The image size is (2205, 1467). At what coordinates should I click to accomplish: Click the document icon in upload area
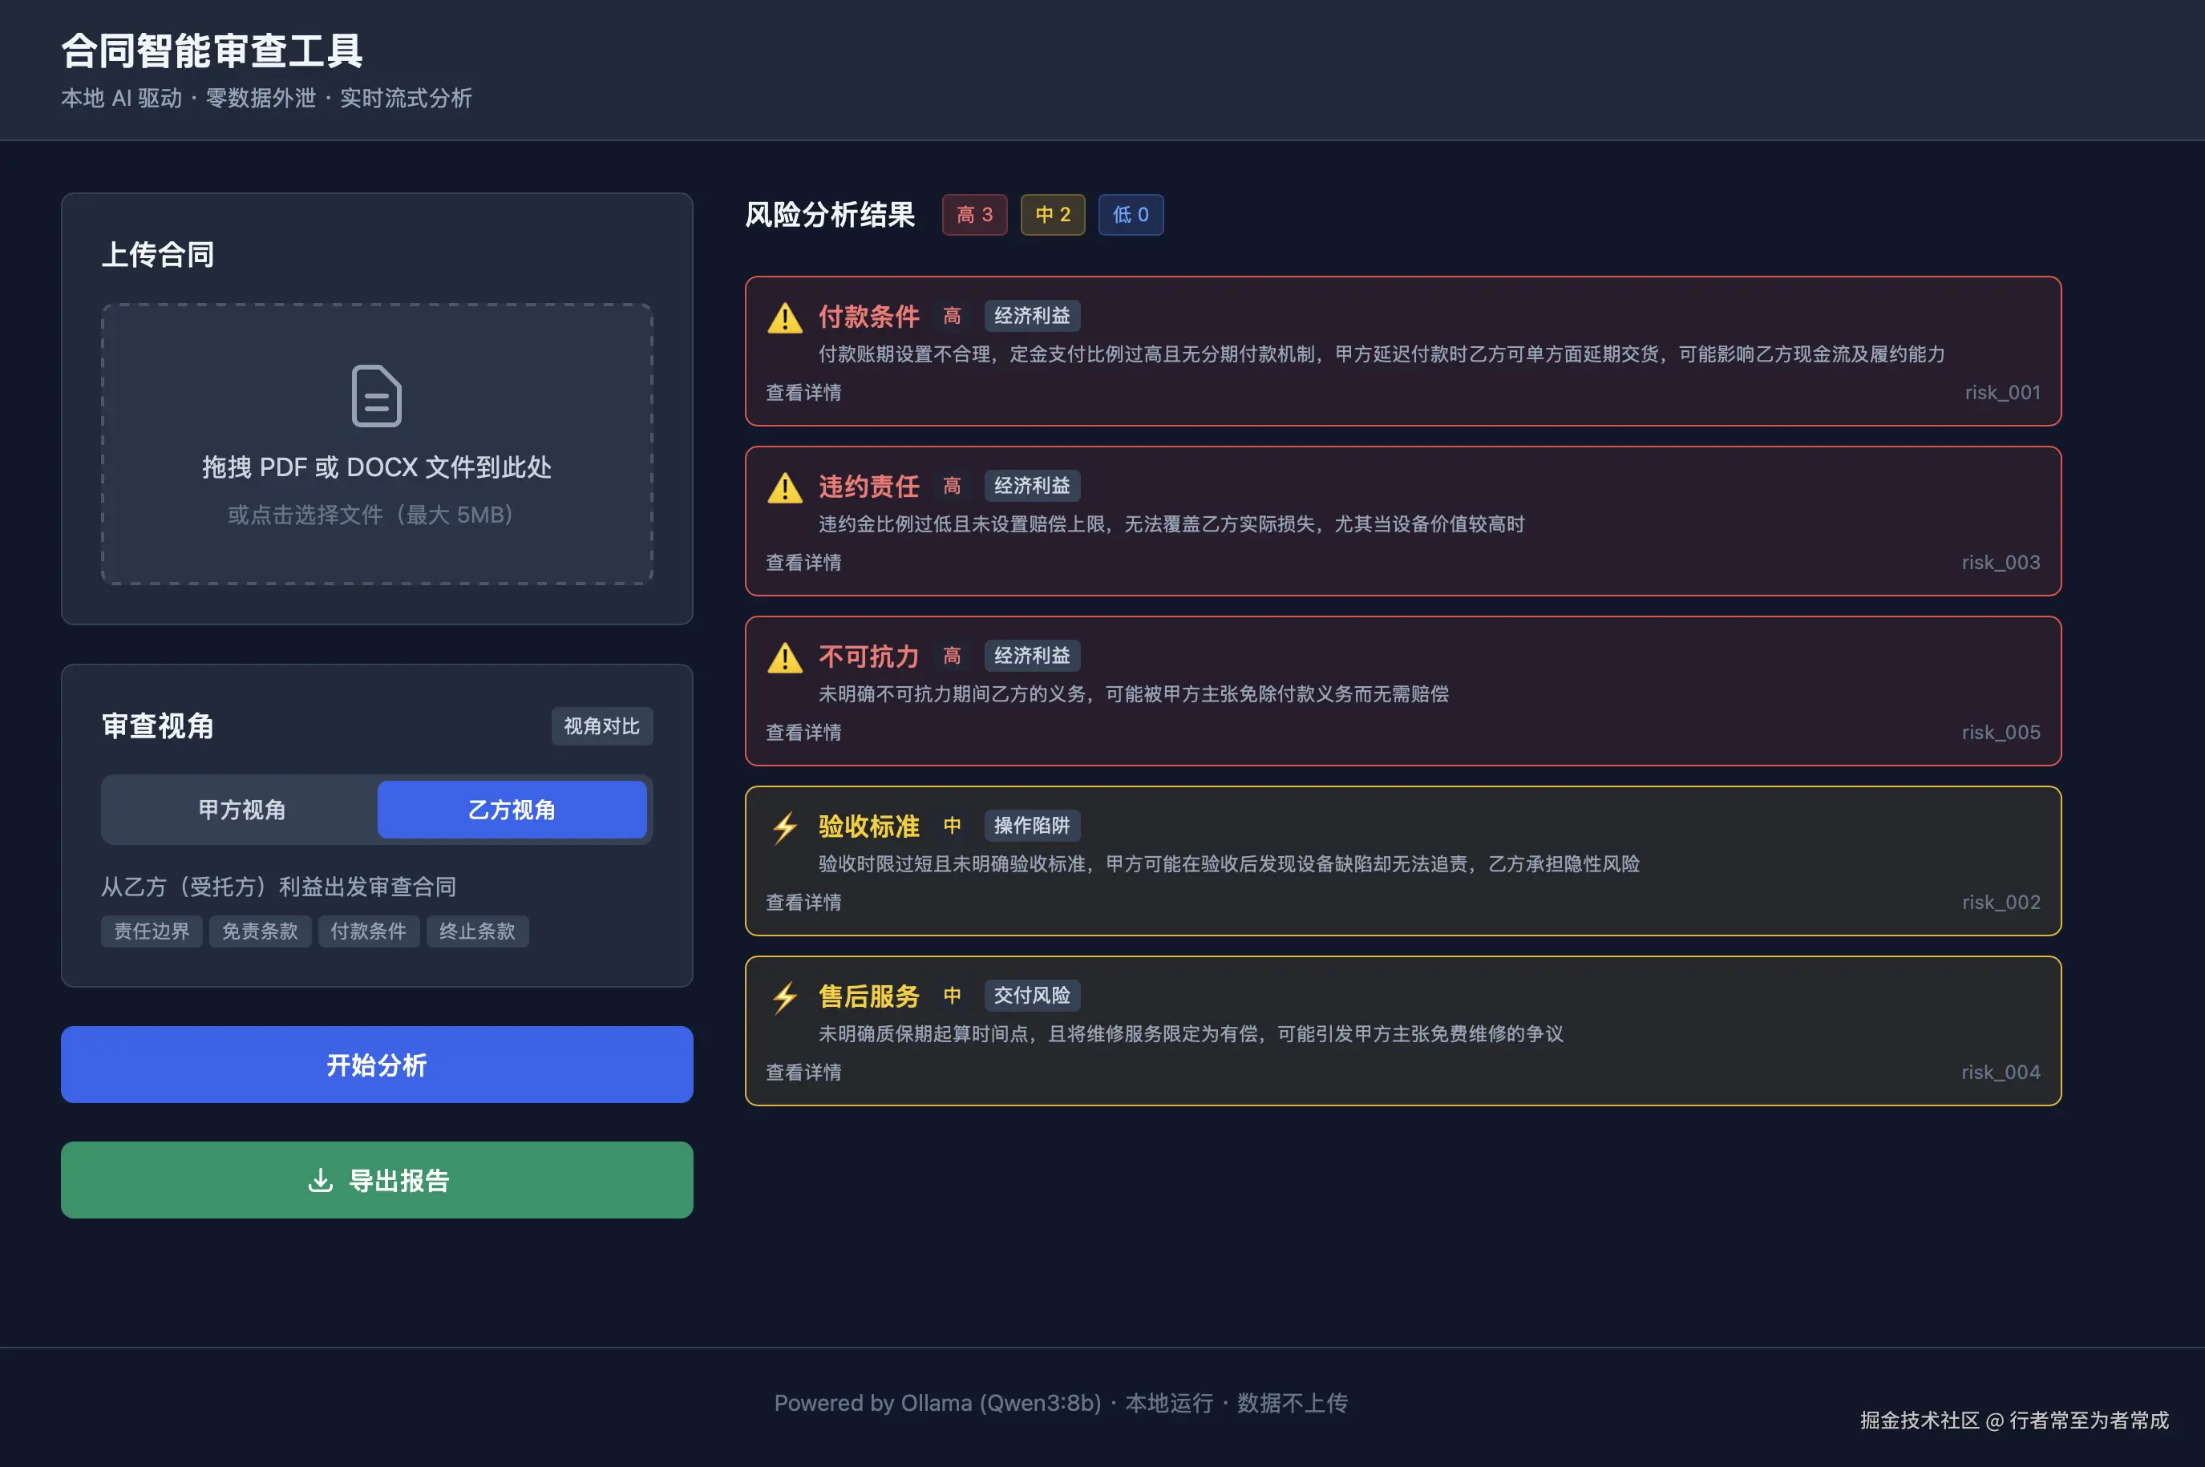pyautogui.click(x=376, y=396)
